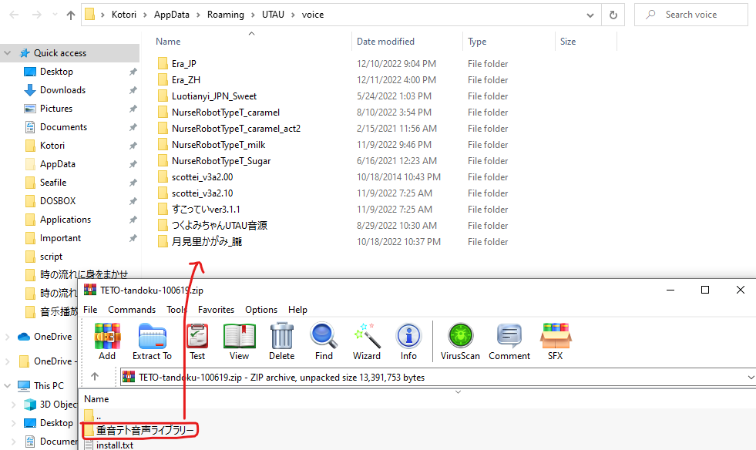
Task: Jump to Kotori in the address path
Action: [x=124, y=15]
